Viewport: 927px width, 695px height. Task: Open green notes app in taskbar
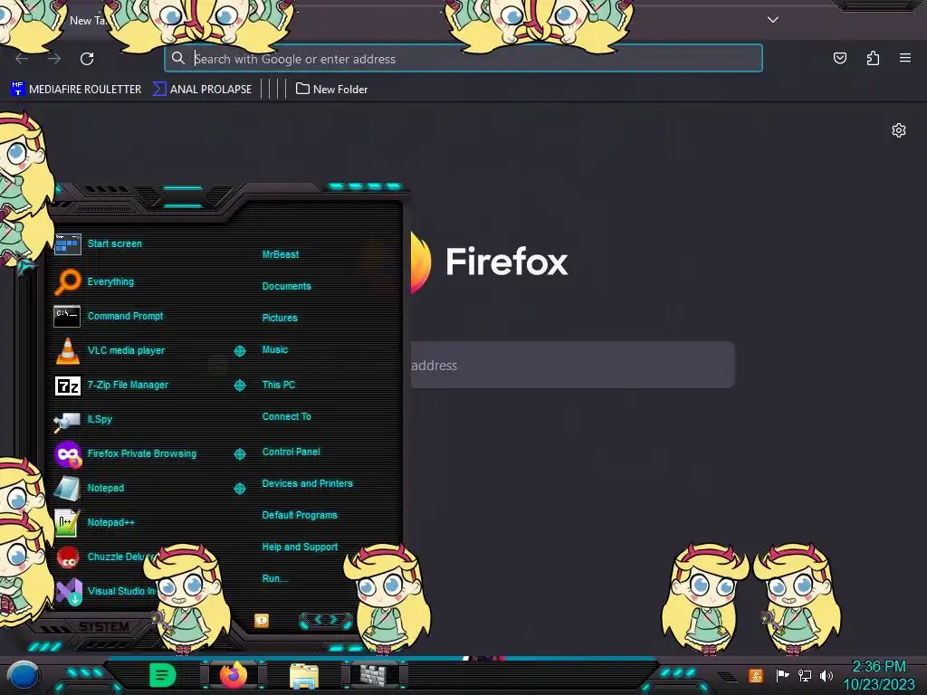coord(163,675)
